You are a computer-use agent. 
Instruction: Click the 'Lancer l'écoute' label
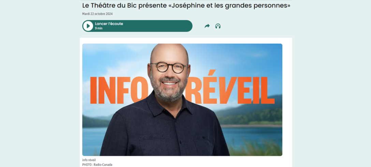109,24
